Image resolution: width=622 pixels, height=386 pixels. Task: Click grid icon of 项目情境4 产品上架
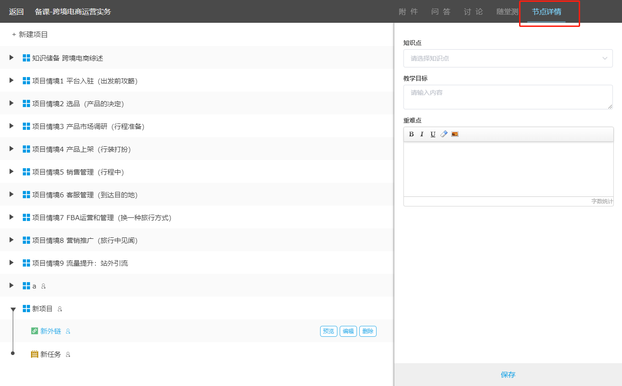pyautogui.click(x=26, y=149)
